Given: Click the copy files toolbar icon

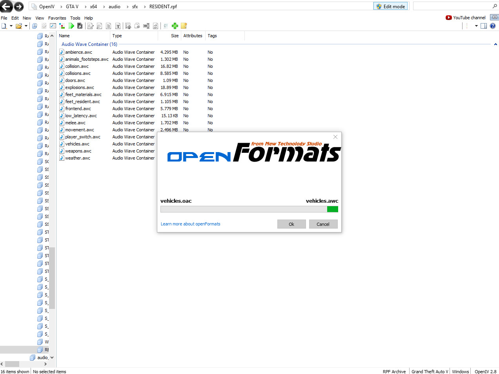Looking at the screenshot, I should [x=137, y=26].
